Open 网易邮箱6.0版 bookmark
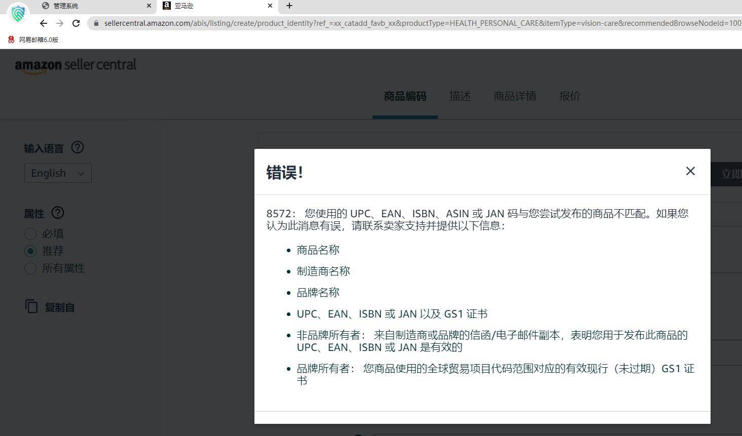The image size is (742, 436). pos(33,39)
